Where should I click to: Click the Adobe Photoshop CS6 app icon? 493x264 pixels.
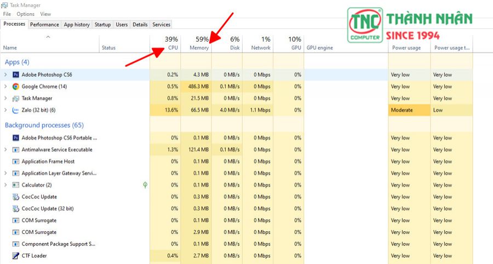(x=16, y=75)
